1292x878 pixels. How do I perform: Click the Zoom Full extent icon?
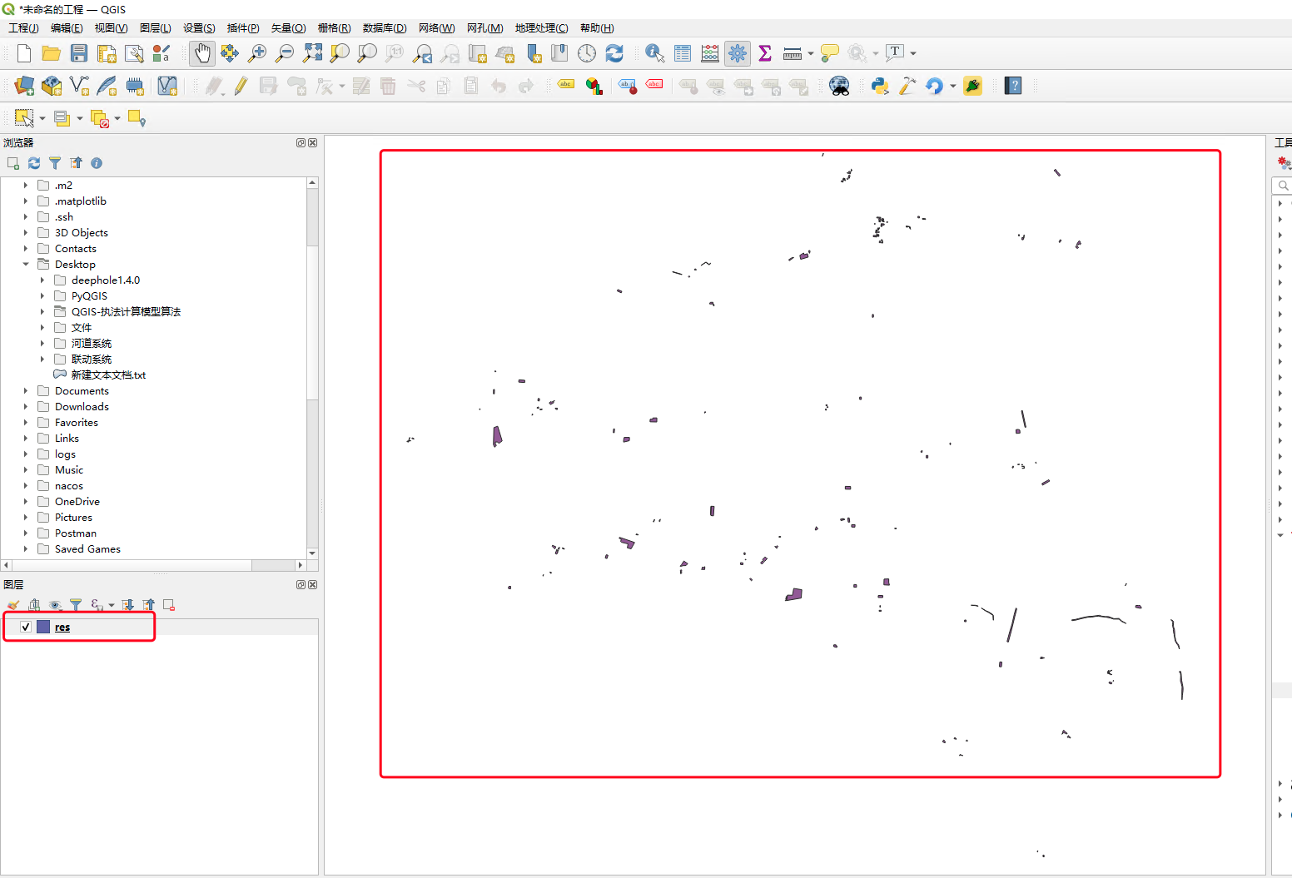pyautogui.click(x=312, y=53)
